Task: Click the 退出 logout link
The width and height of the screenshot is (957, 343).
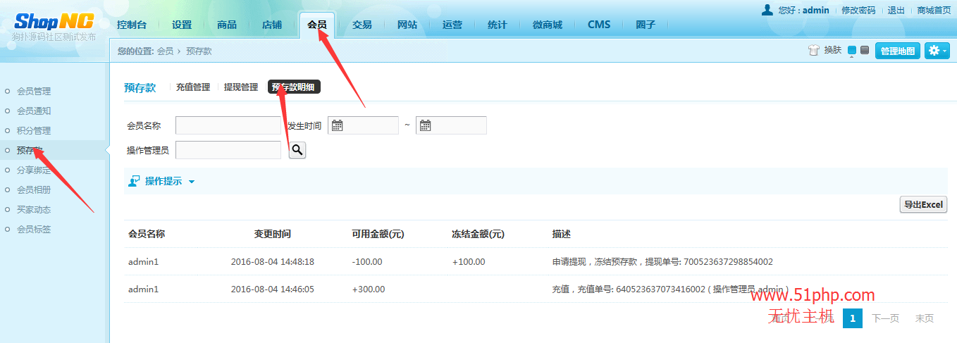Action: (x=896, y=11)
